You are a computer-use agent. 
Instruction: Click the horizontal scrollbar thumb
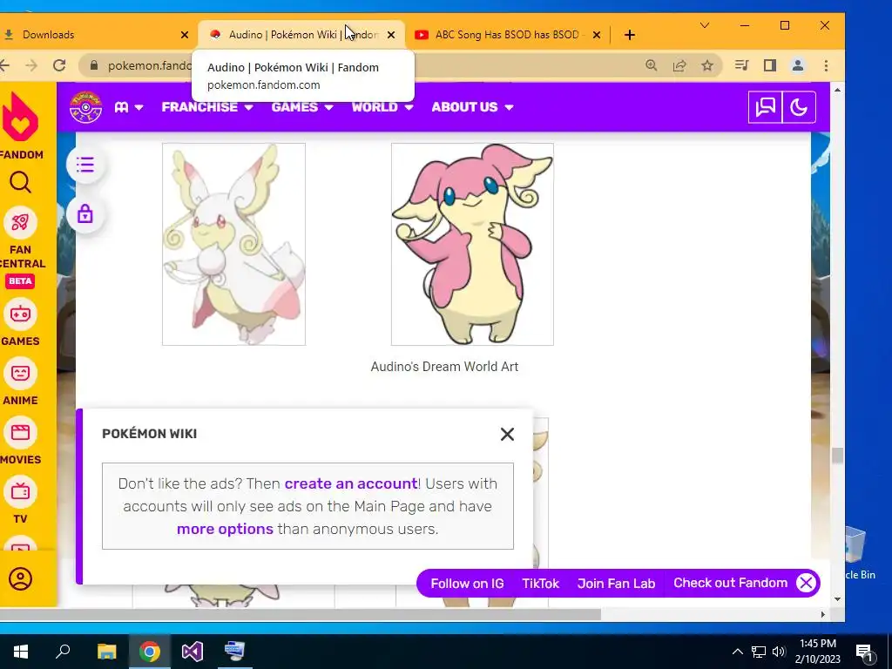pos(301,614)
